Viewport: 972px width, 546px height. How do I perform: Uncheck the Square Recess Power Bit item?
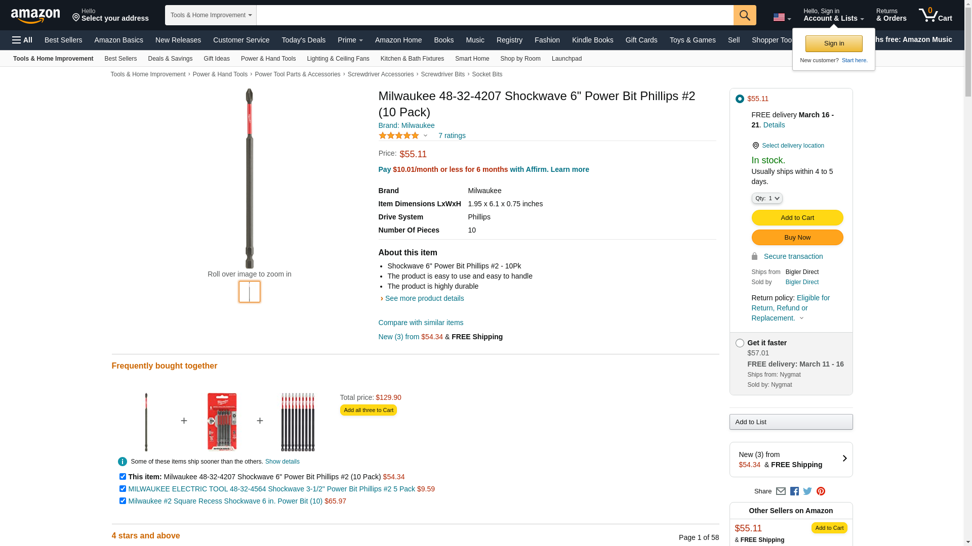coord(123,501)
